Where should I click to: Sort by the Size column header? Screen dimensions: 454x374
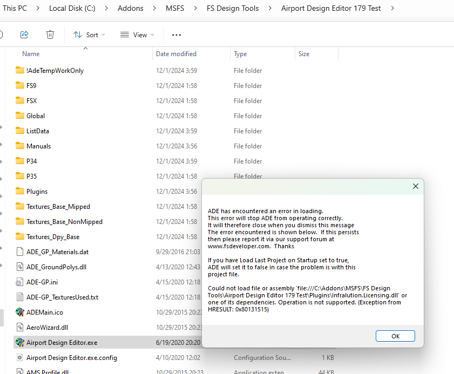tap(304, 54)
